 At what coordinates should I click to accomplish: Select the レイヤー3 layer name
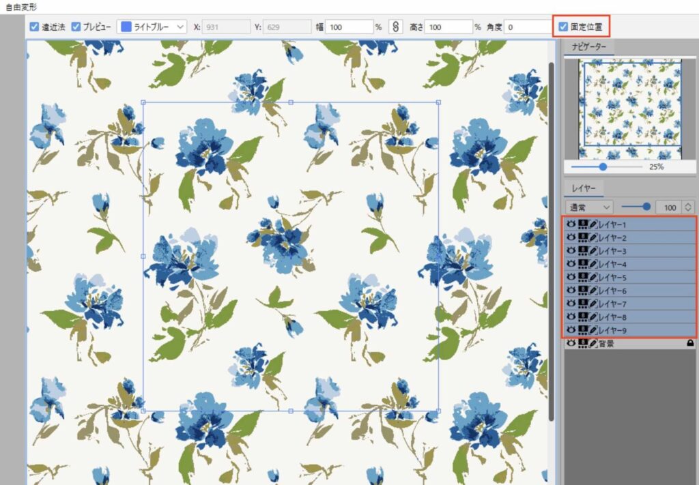612,251
